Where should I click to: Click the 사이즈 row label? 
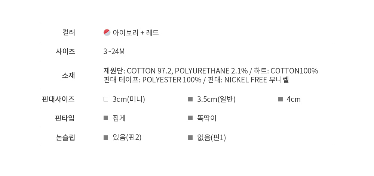coord(65,51)
